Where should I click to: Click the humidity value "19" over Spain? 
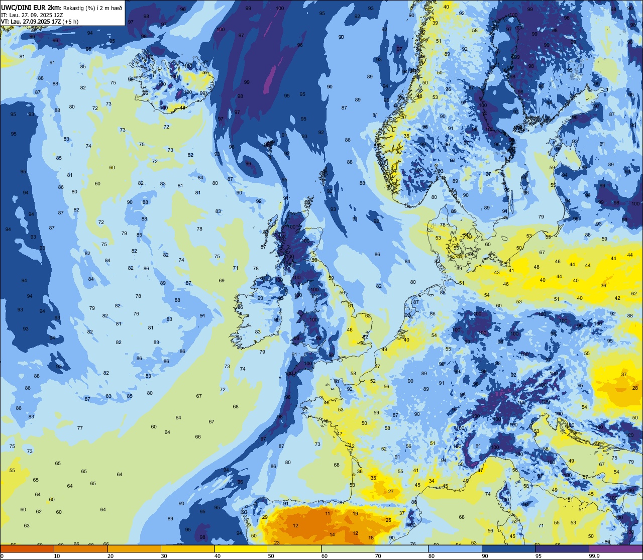355,514
